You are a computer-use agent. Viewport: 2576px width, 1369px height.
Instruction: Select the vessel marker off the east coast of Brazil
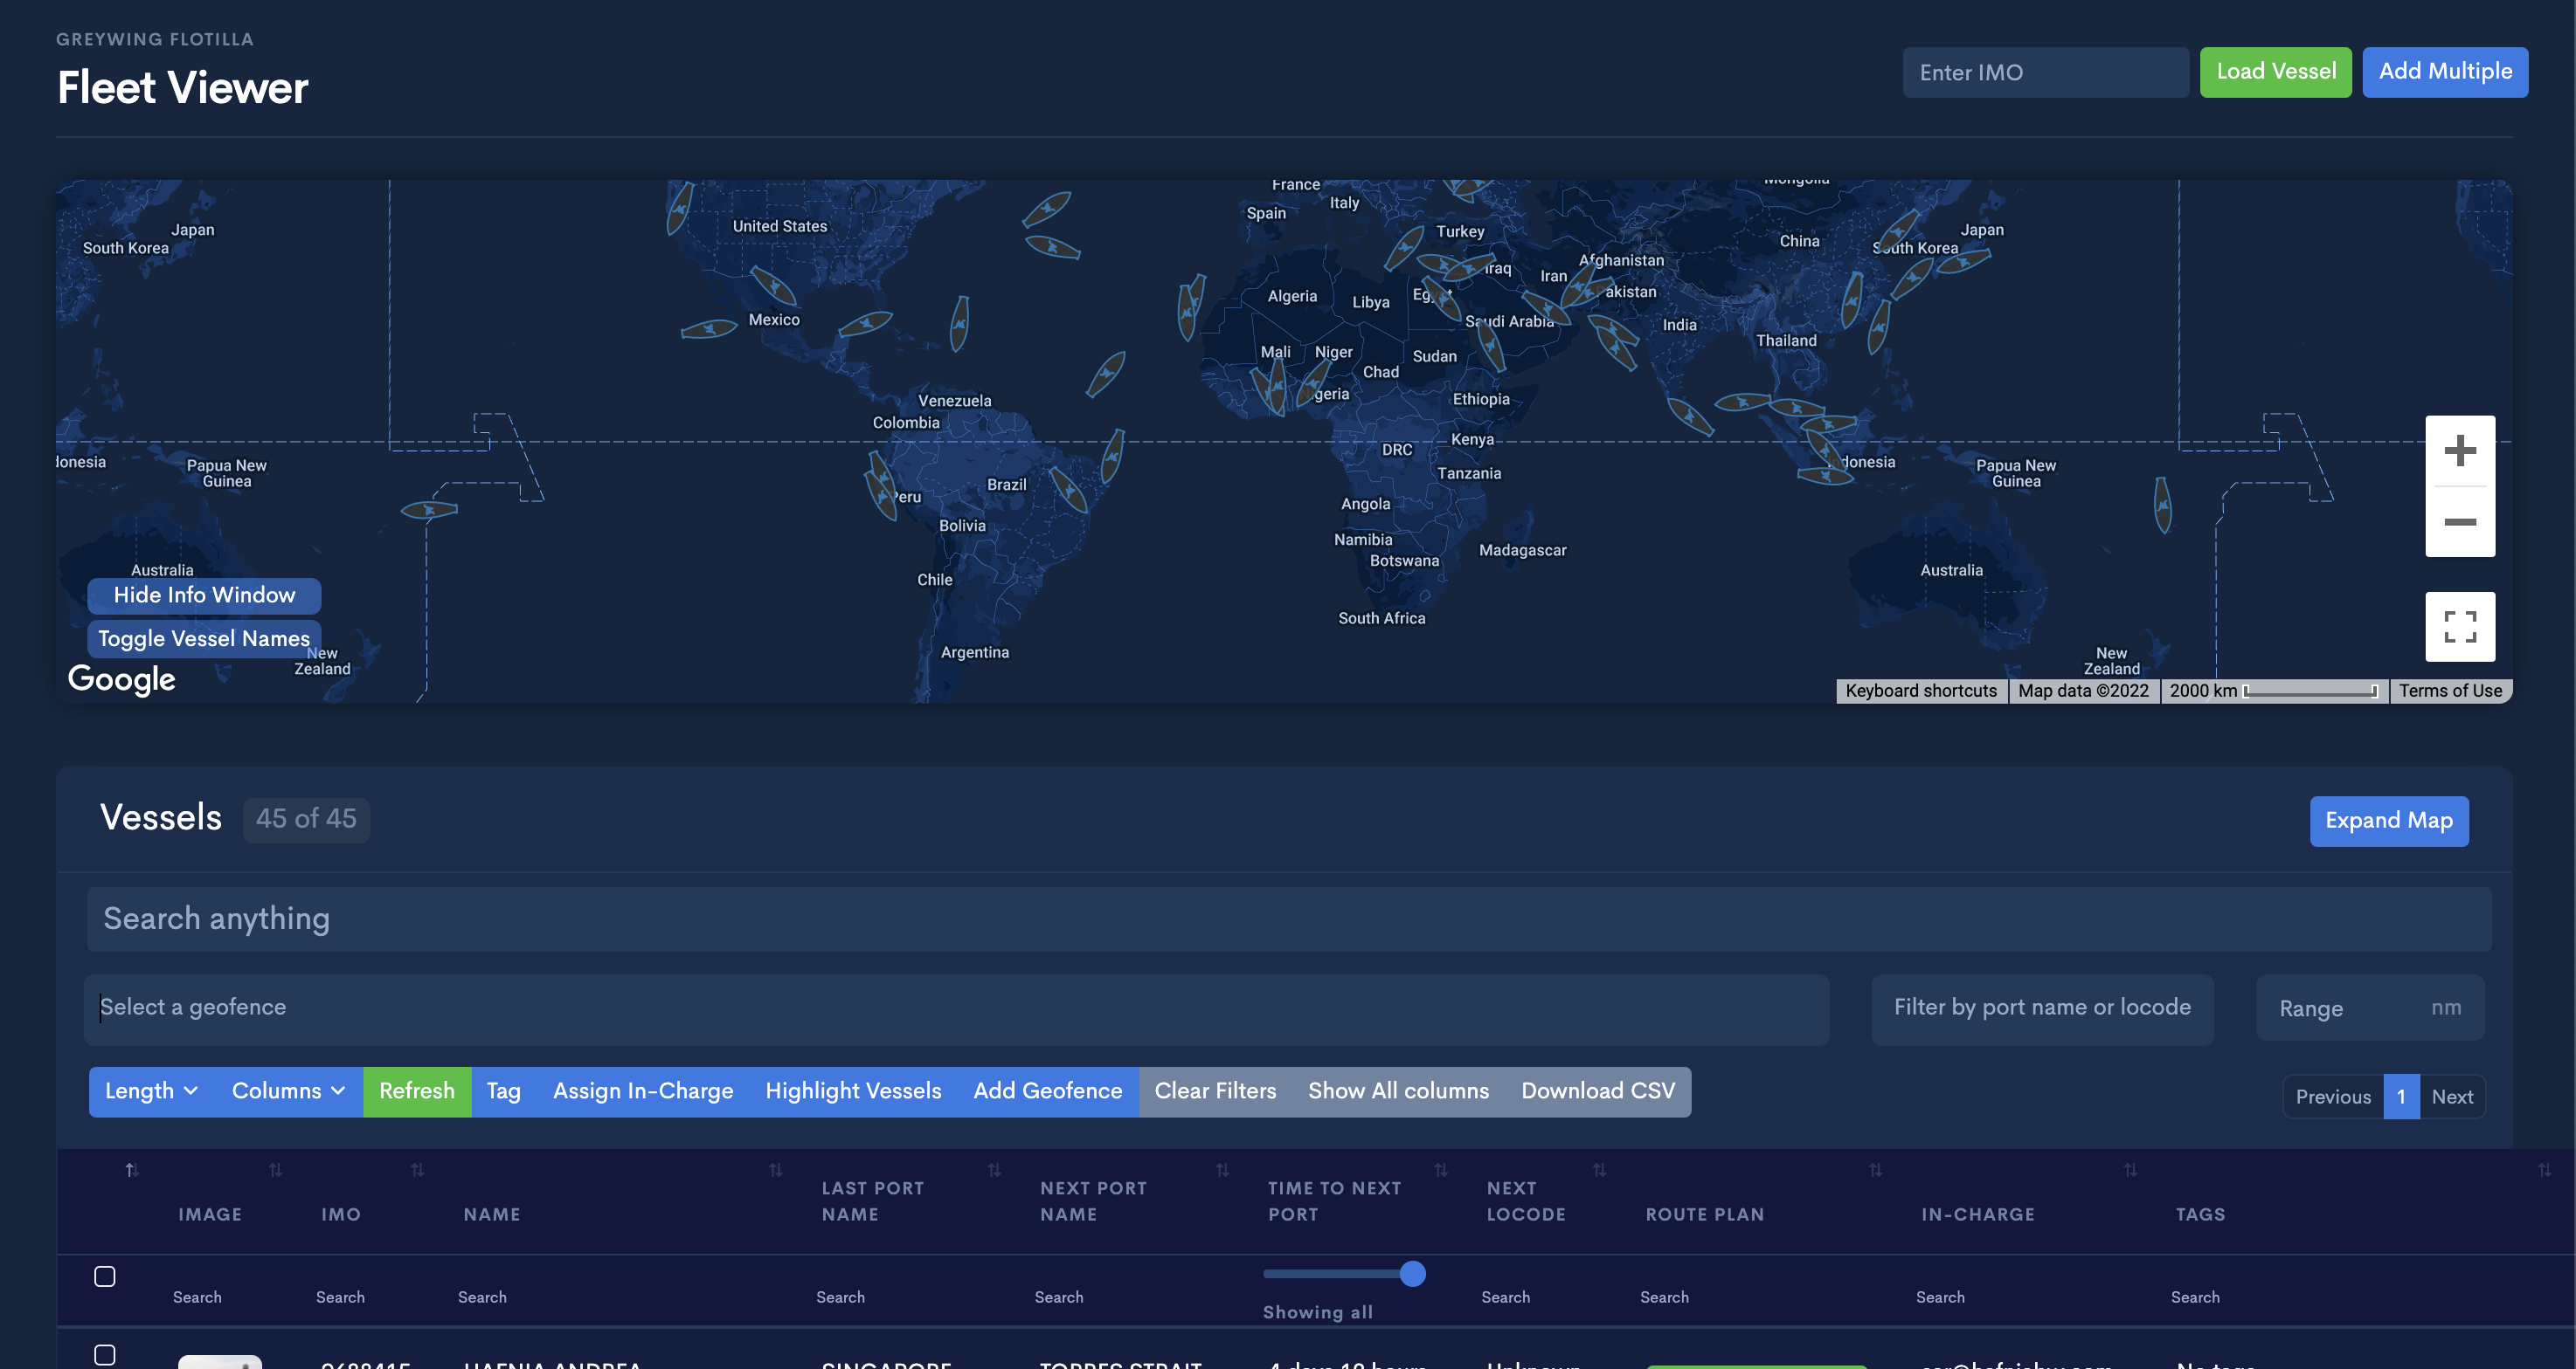[1112, 457]
